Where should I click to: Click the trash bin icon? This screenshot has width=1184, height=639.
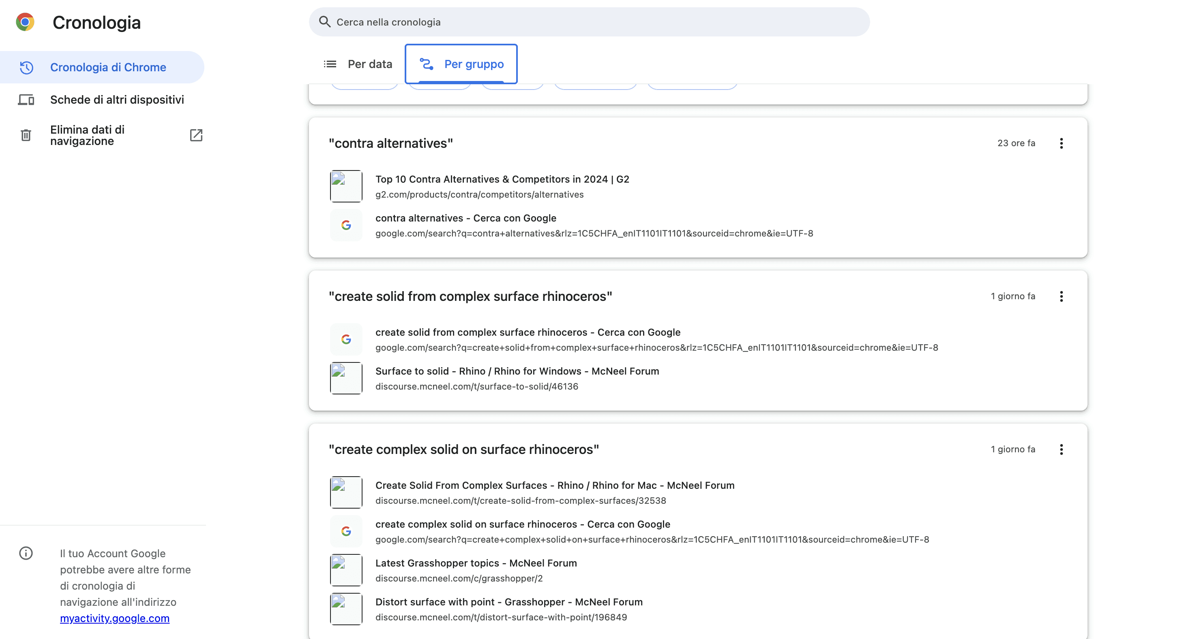click(26, 135)
